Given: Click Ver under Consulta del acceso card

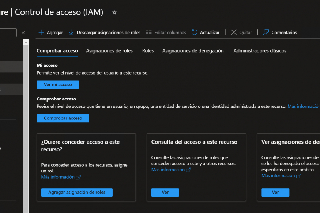Looking at the screenshot, I should 165,193.
